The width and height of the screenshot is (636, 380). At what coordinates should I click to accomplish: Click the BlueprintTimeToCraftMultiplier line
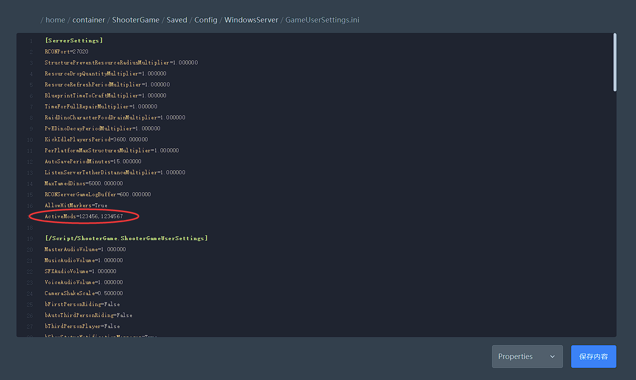105,95
